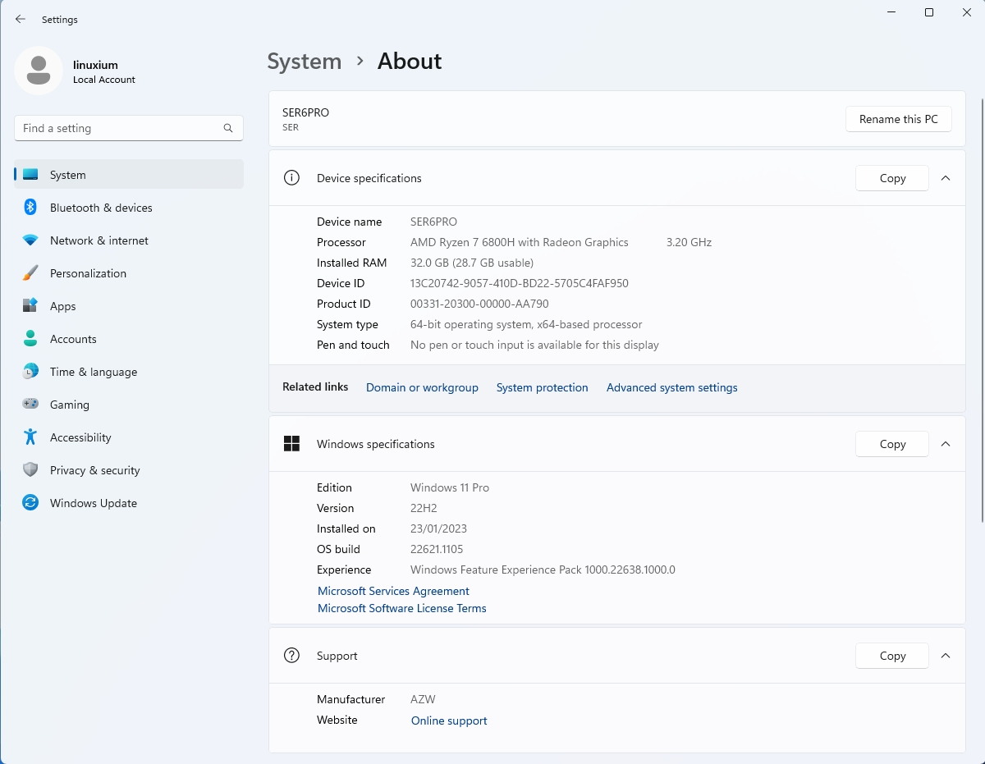The image size is (985, 764).
Task: Copy the Windows specifications
Action: 892,444
